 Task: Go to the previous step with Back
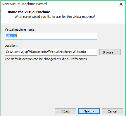[65, 111]
